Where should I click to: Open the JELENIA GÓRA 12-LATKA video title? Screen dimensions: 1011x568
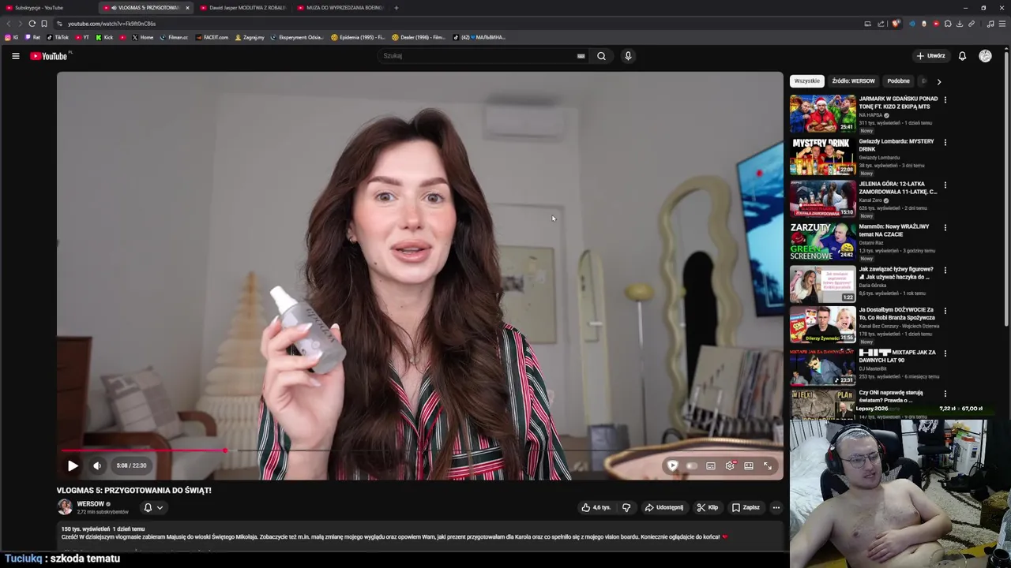tap(898, 188)
